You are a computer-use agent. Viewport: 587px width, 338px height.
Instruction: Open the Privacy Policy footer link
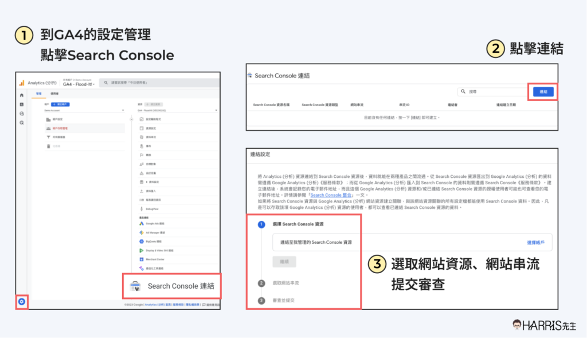(193, 305)
